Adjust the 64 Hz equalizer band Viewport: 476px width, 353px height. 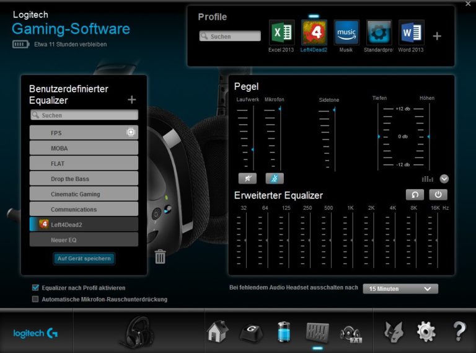coord(267,240)
